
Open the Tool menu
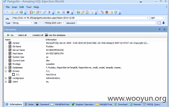point(29,7)
